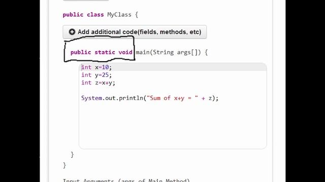Click the empty area of the code editor

pos(173,125)
